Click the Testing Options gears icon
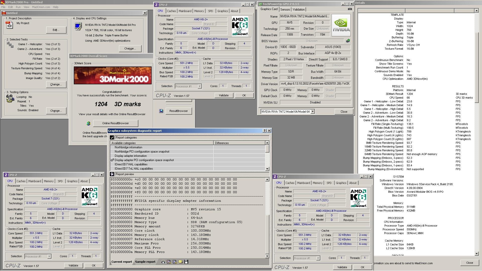Image resolution: width=482 pixels, height=271 pixels. coord(10,98)
